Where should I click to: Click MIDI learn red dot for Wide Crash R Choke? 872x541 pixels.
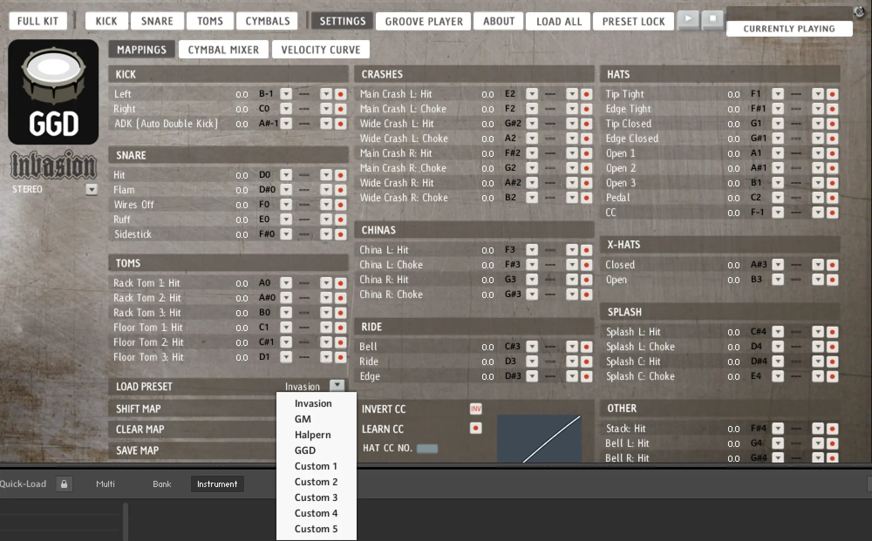pyautogui.click(x=586, y=198)
